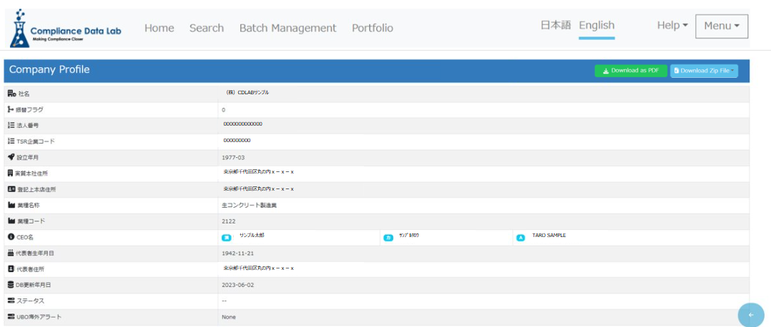Select industry code 2122
Viewport: 771px width, 327px height.
pos(229,221)
